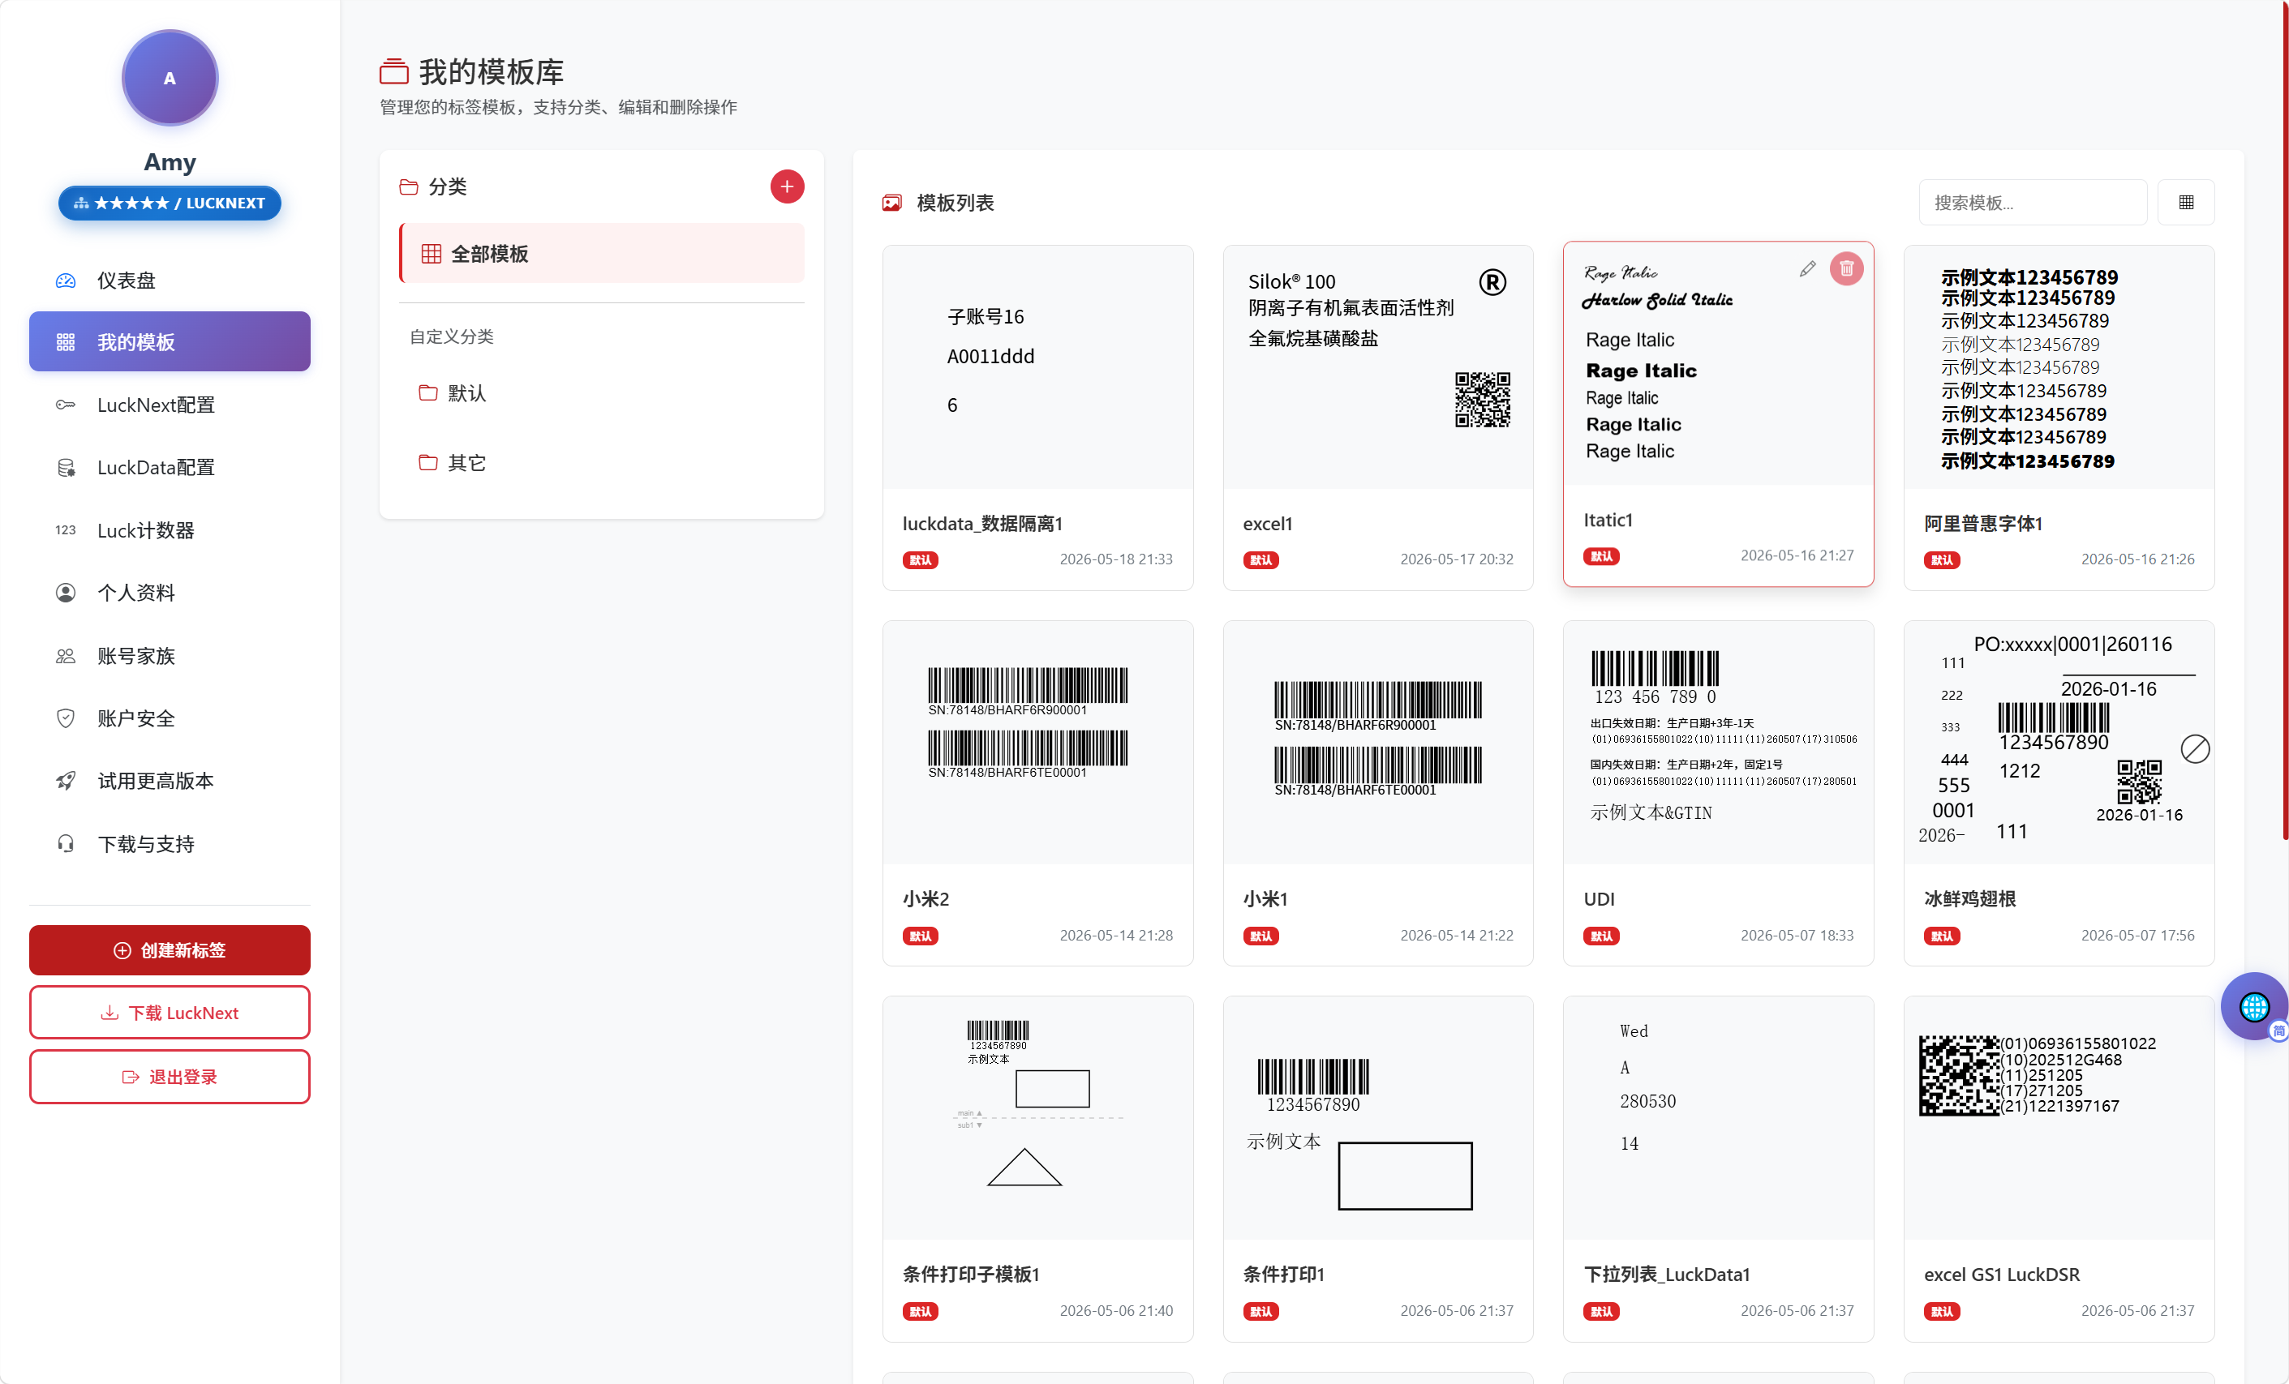Open the 仪表盘 dashboard menu item
2289x1384 pixels.
(x=169, y=280)
